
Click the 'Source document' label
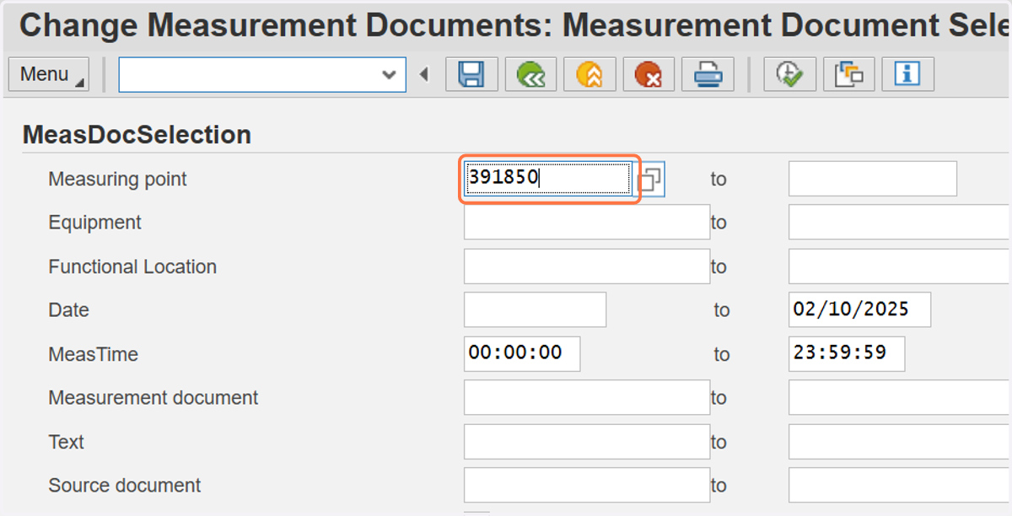pos(125,486)
